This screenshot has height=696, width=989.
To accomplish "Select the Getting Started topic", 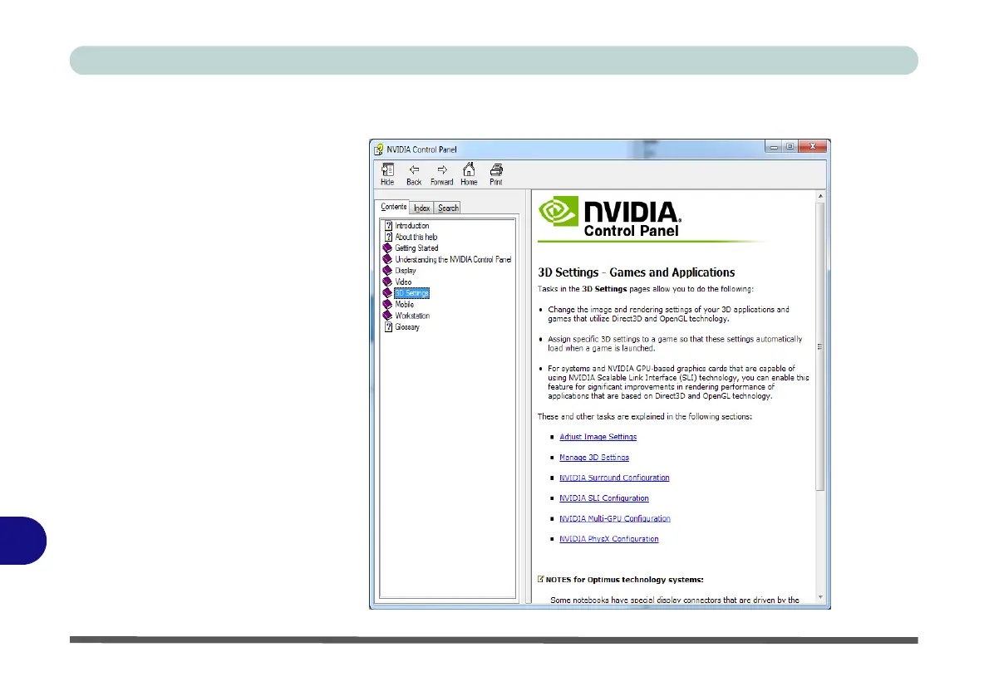I will click(x=416, y=248).
